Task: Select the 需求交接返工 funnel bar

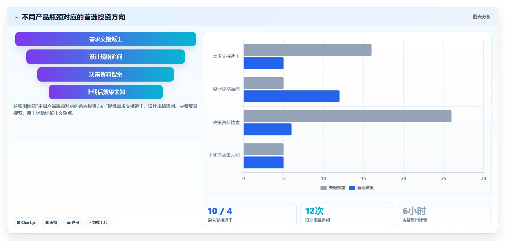Action: coord(106,39)
